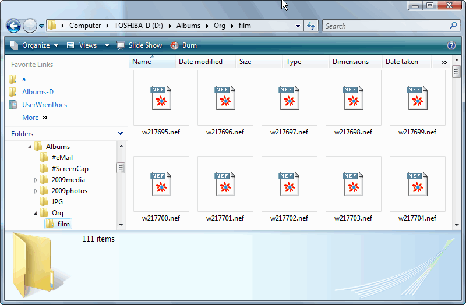Open the recent pages dropdown arrow
Screen dimensions: 466x305
(41, 26)
